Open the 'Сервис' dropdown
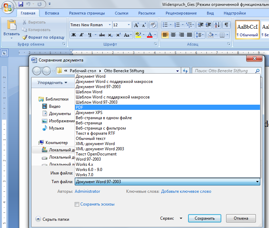This screenshot has width=269, height=228. click(171, 218)
